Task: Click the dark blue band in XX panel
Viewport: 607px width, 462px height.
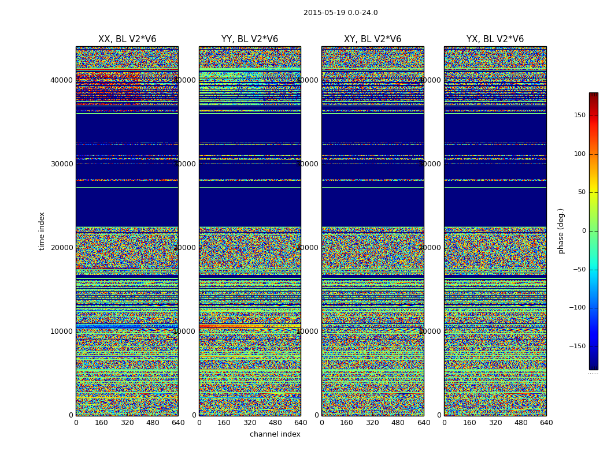Action: 127,202
